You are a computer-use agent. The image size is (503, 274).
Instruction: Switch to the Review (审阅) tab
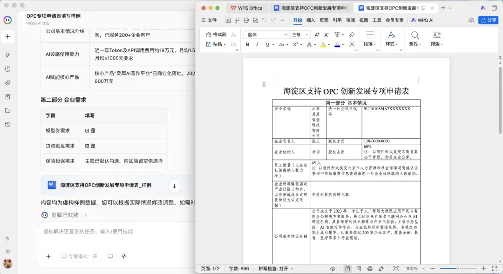click(x=350, y=20)
